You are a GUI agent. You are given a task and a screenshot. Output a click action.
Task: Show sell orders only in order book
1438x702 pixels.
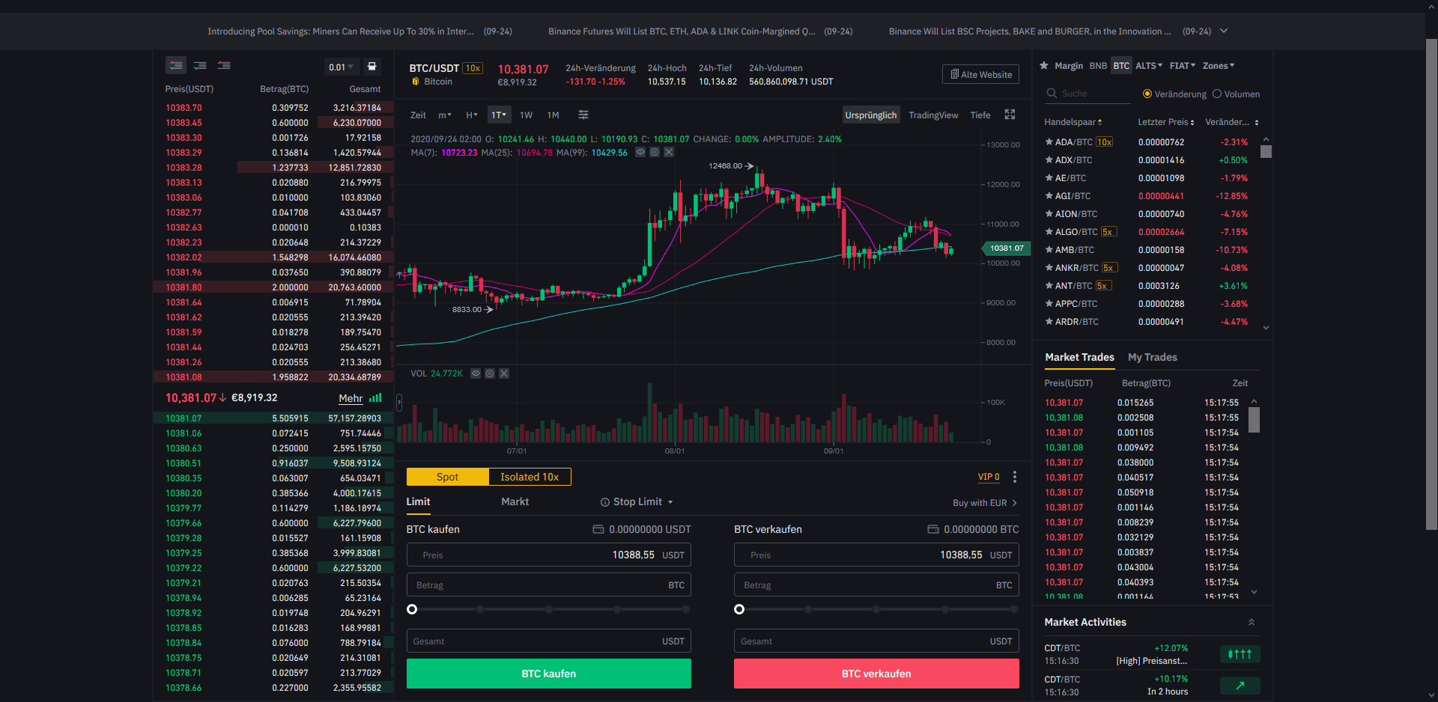pyautogui.click(x=224, y=66)
